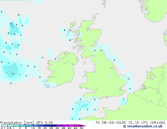This screenshot has width=167, height=129.
Task: Click the 'GFS 0.25' model label
Action: (x=45, y=123)
